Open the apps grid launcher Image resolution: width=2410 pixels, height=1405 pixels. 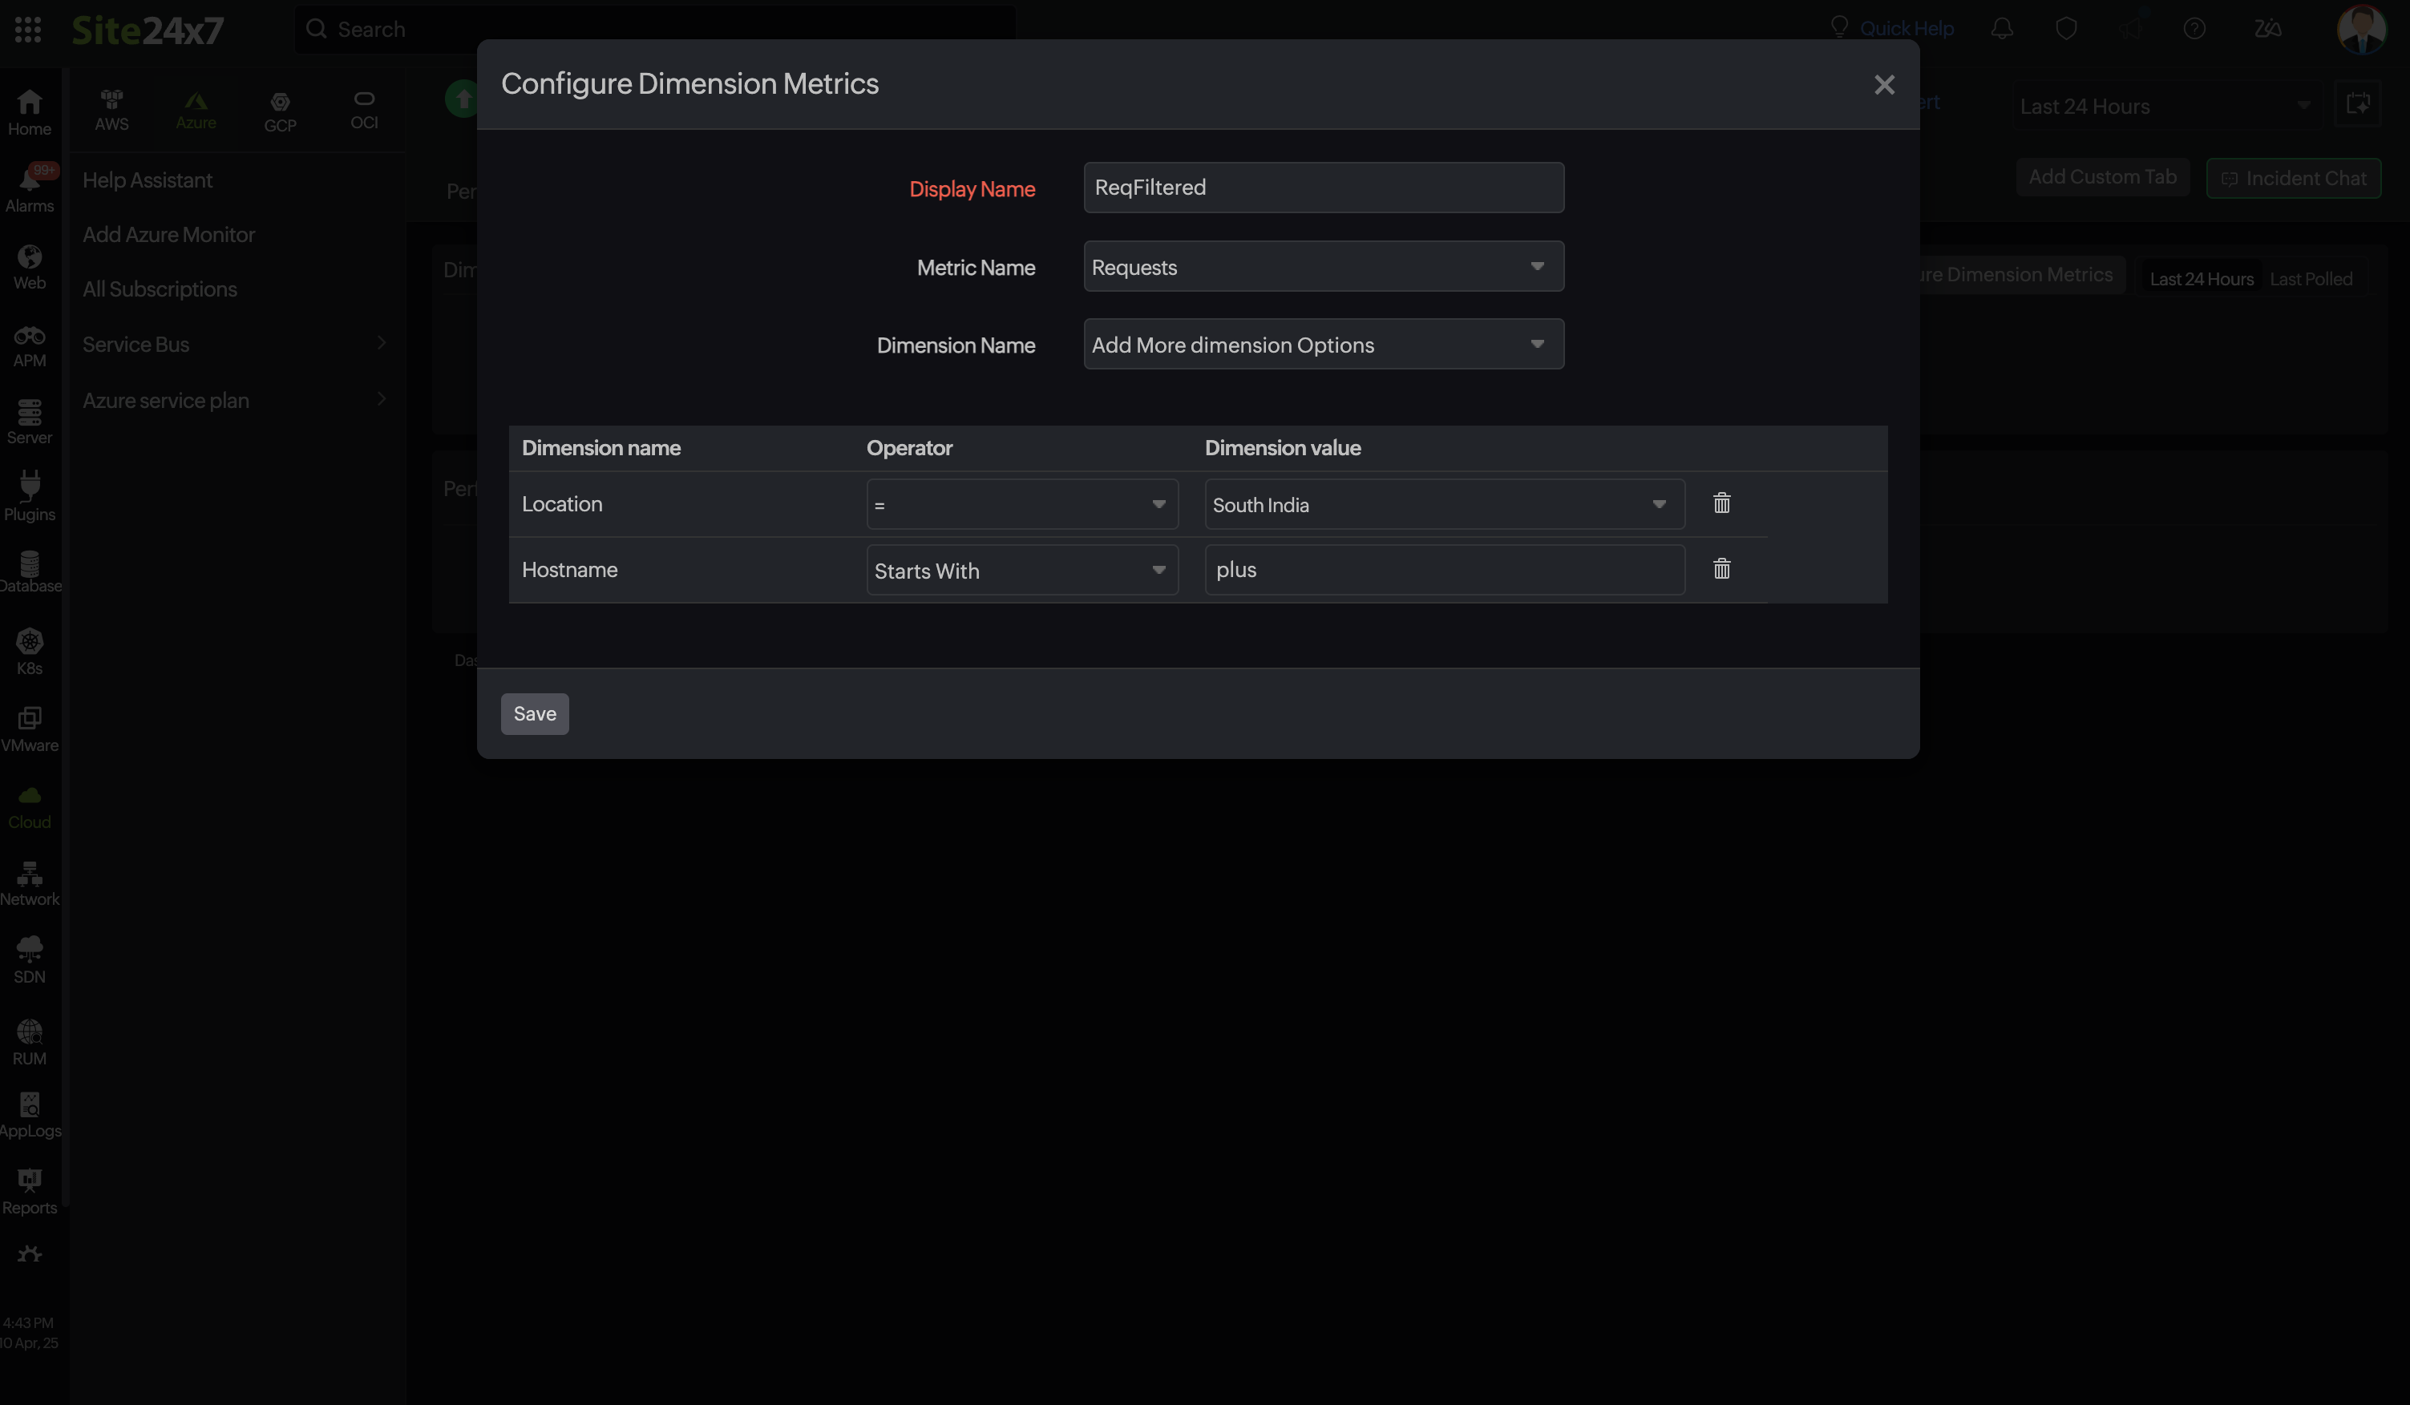point(28,29)
